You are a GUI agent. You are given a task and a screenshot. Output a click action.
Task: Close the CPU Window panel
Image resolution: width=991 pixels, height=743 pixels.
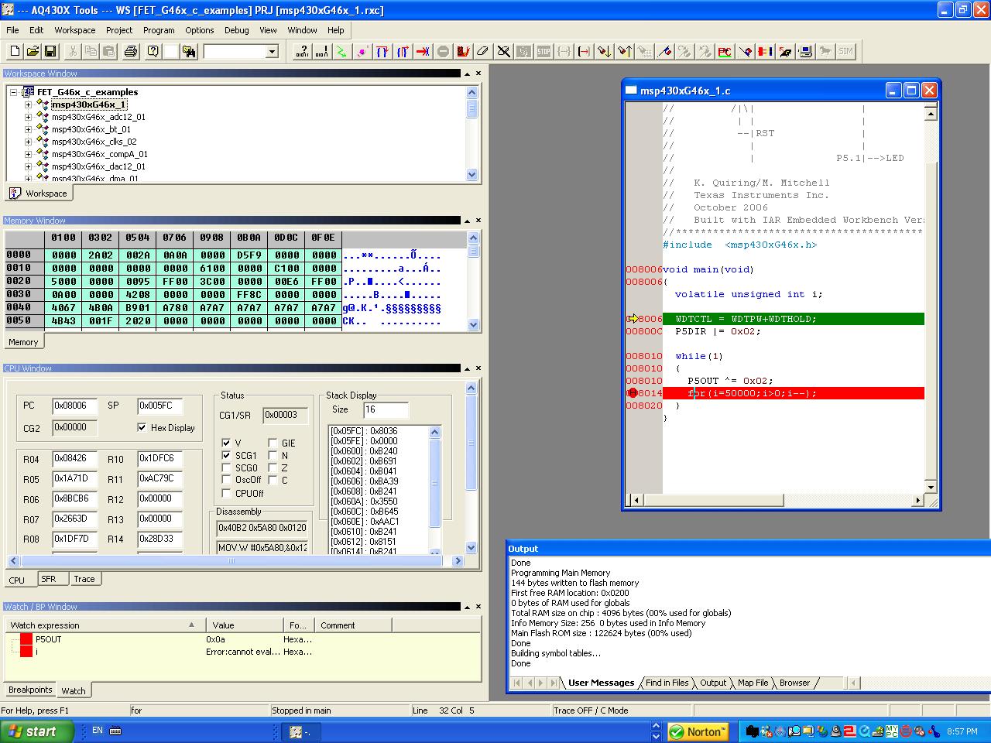(478, 368)
